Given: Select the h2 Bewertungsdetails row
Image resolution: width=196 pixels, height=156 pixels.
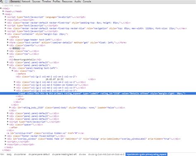Looking at the screenshot, I should [x=25, y=60].
